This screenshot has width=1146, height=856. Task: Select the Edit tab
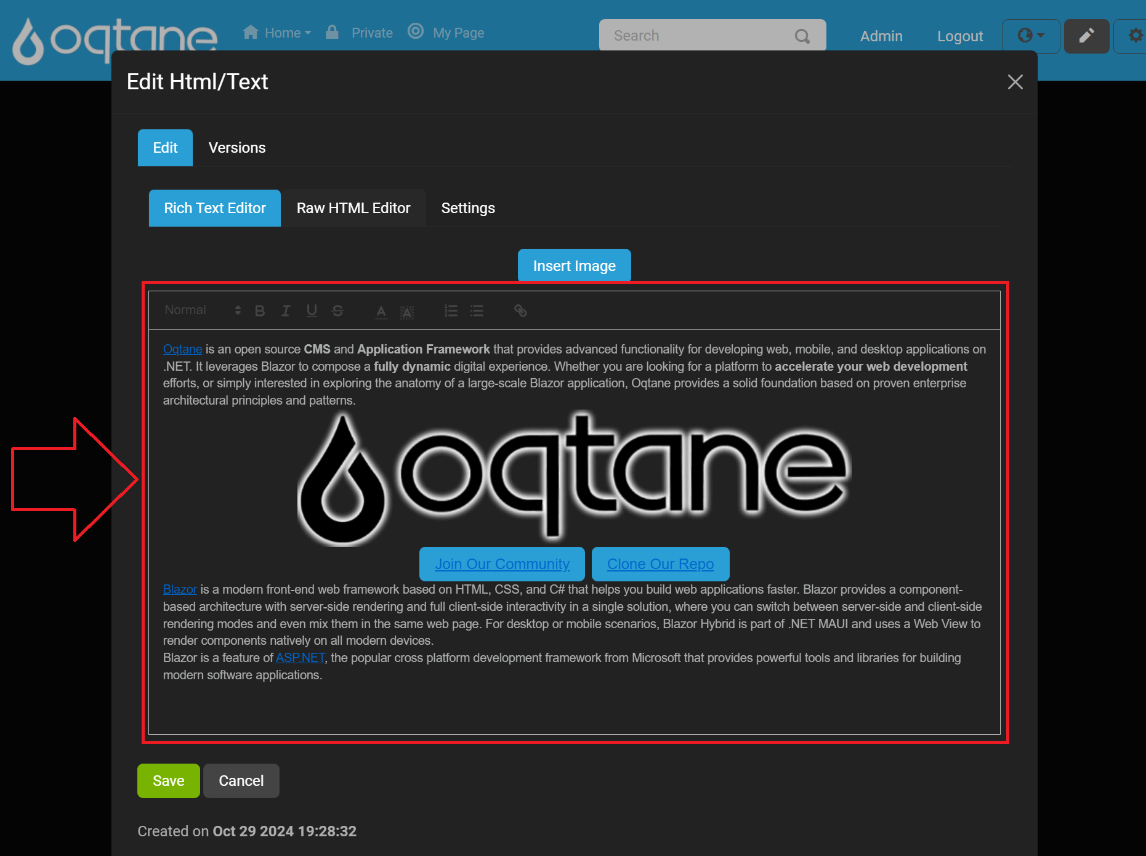pyautogui.click(x=165, y=148)
